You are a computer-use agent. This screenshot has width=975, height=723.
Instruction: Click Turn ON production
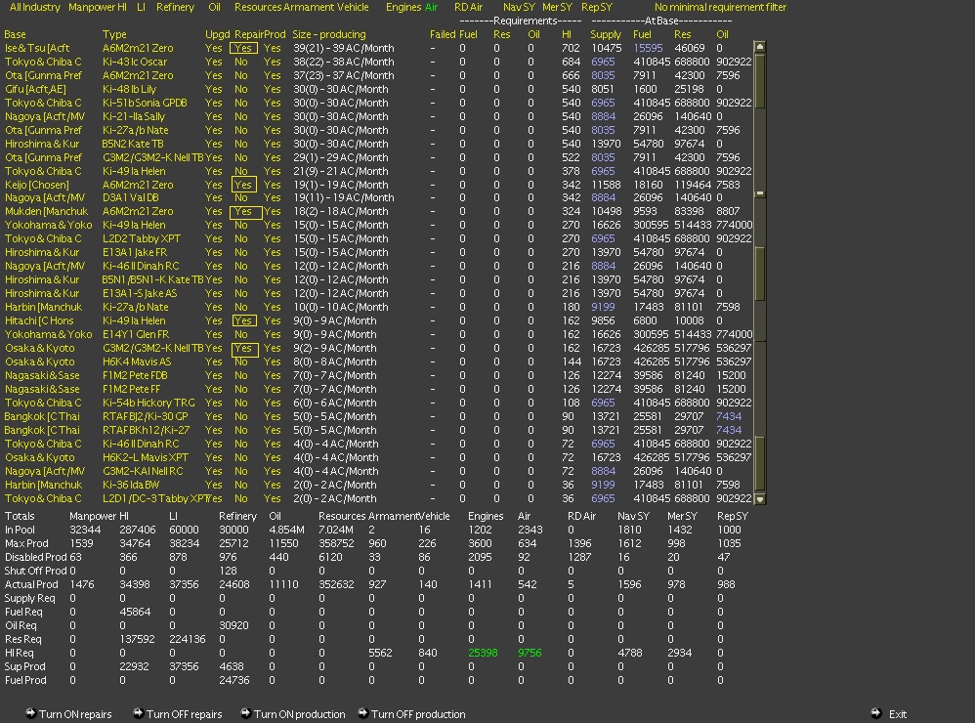299,714
